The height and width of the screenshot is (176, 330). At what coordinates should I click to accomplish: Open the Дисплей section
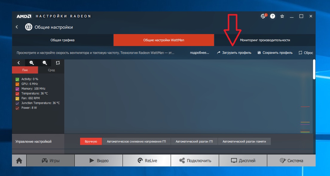(243, 160)
